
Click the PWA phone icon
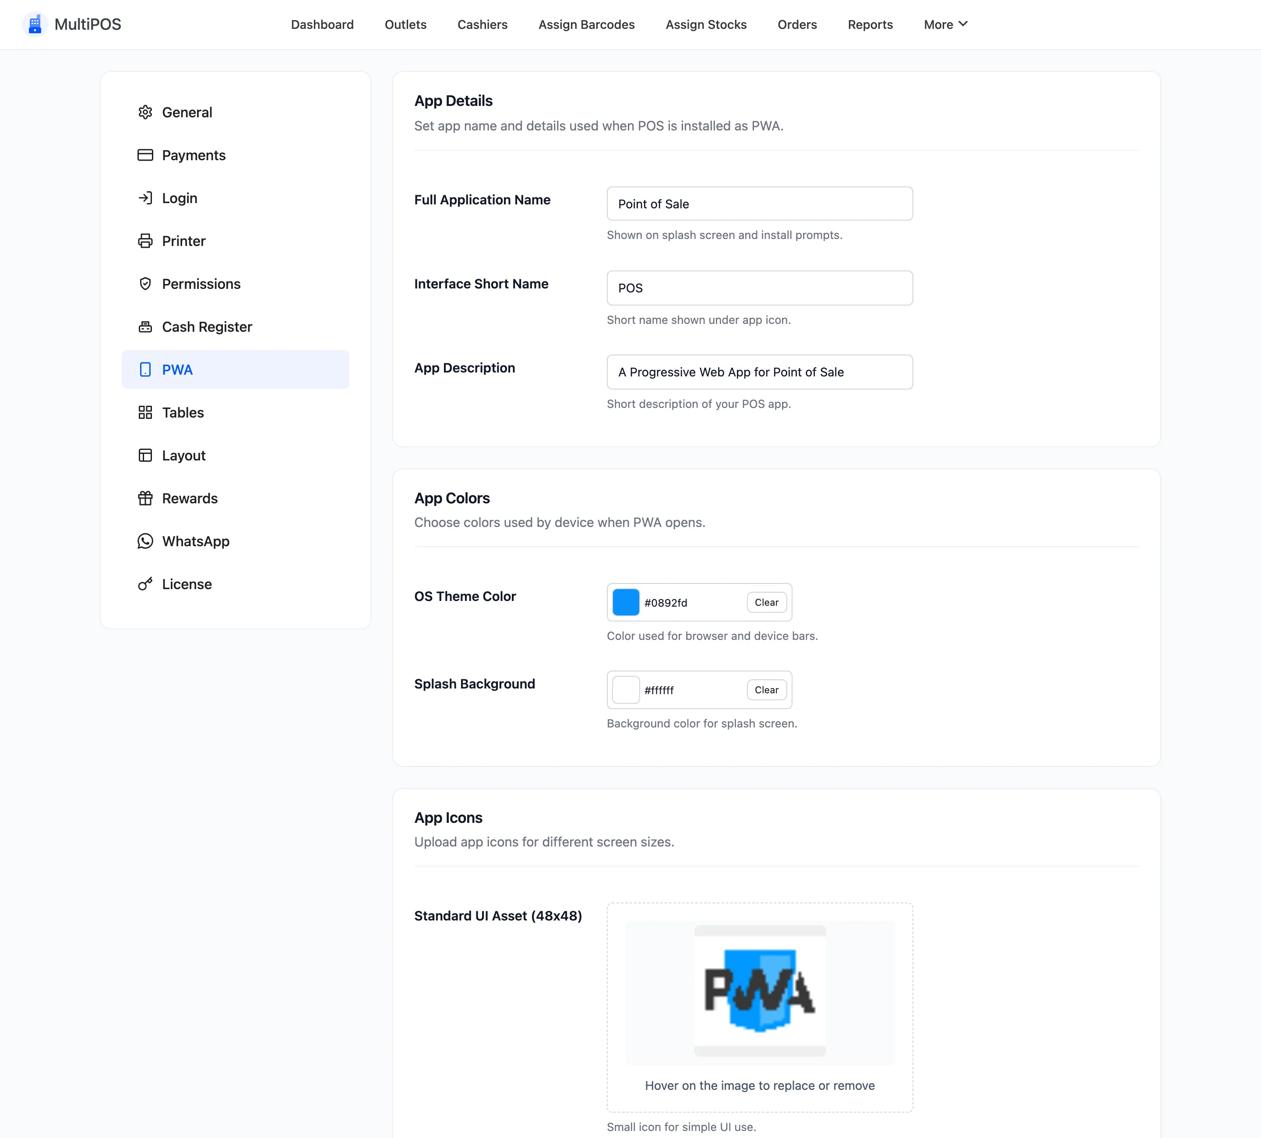tap(145, 369)
